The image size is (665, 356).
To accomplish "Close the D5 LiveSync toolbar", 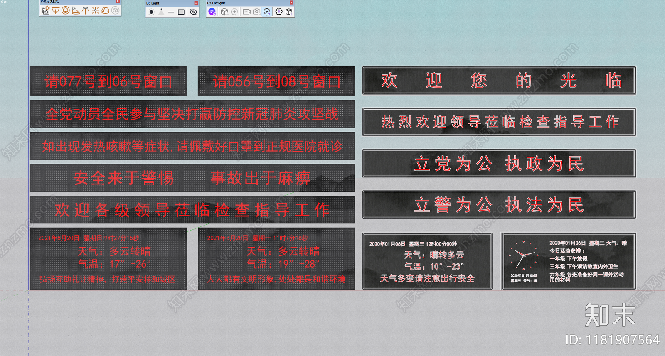I will point(291,2).
